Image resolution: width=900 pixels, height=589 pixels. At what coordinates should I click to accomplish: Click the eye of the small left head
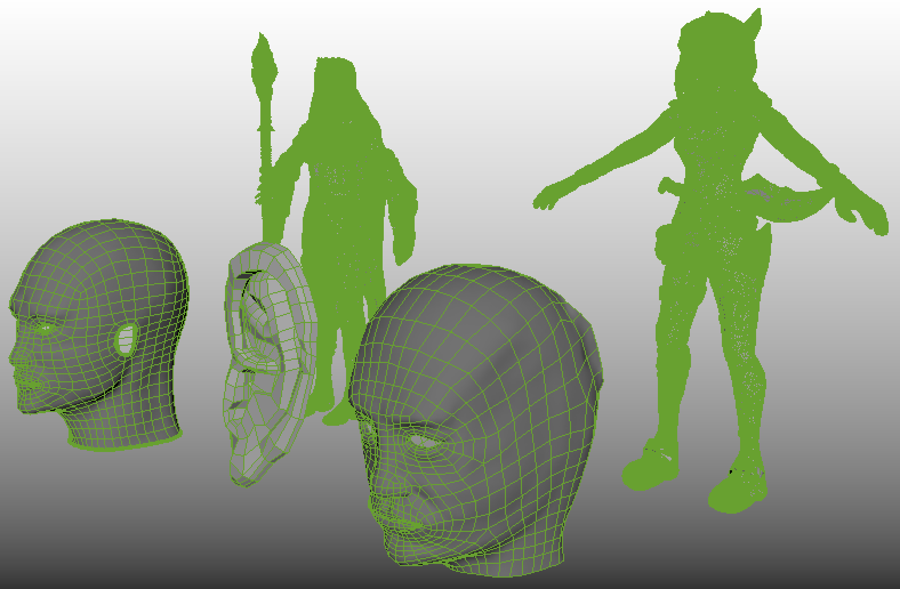point(45,328)
